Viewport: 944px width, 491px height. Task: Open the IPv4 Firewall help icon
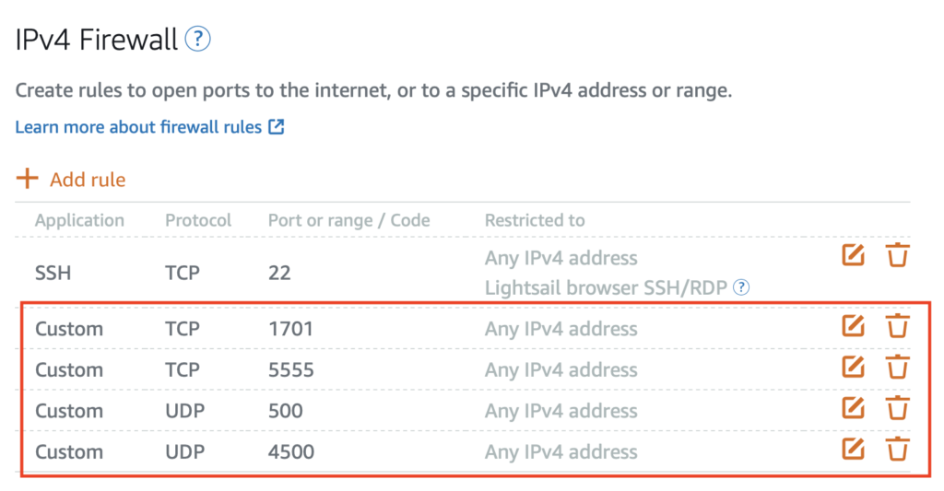tap(198, 40)
